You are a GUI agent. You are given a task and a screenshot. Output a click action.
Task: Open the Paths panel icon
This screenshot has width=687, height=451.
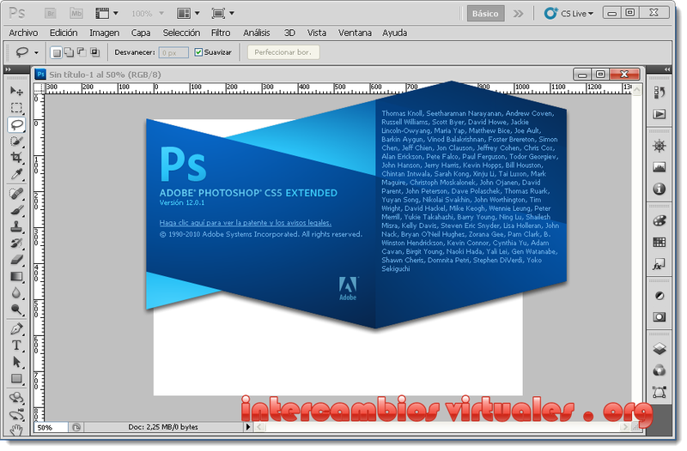659,392
